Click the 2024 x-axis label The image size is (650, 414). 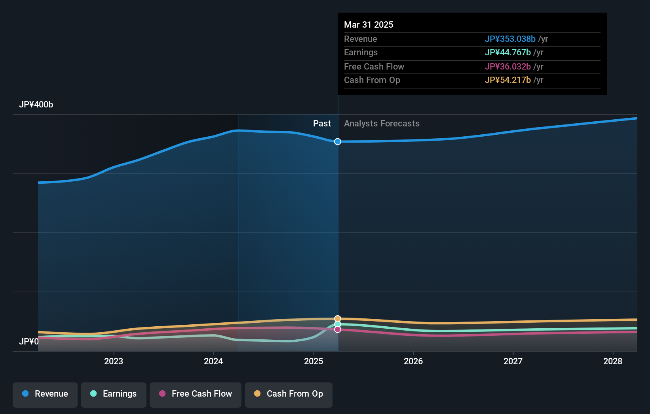click(213, 361)
